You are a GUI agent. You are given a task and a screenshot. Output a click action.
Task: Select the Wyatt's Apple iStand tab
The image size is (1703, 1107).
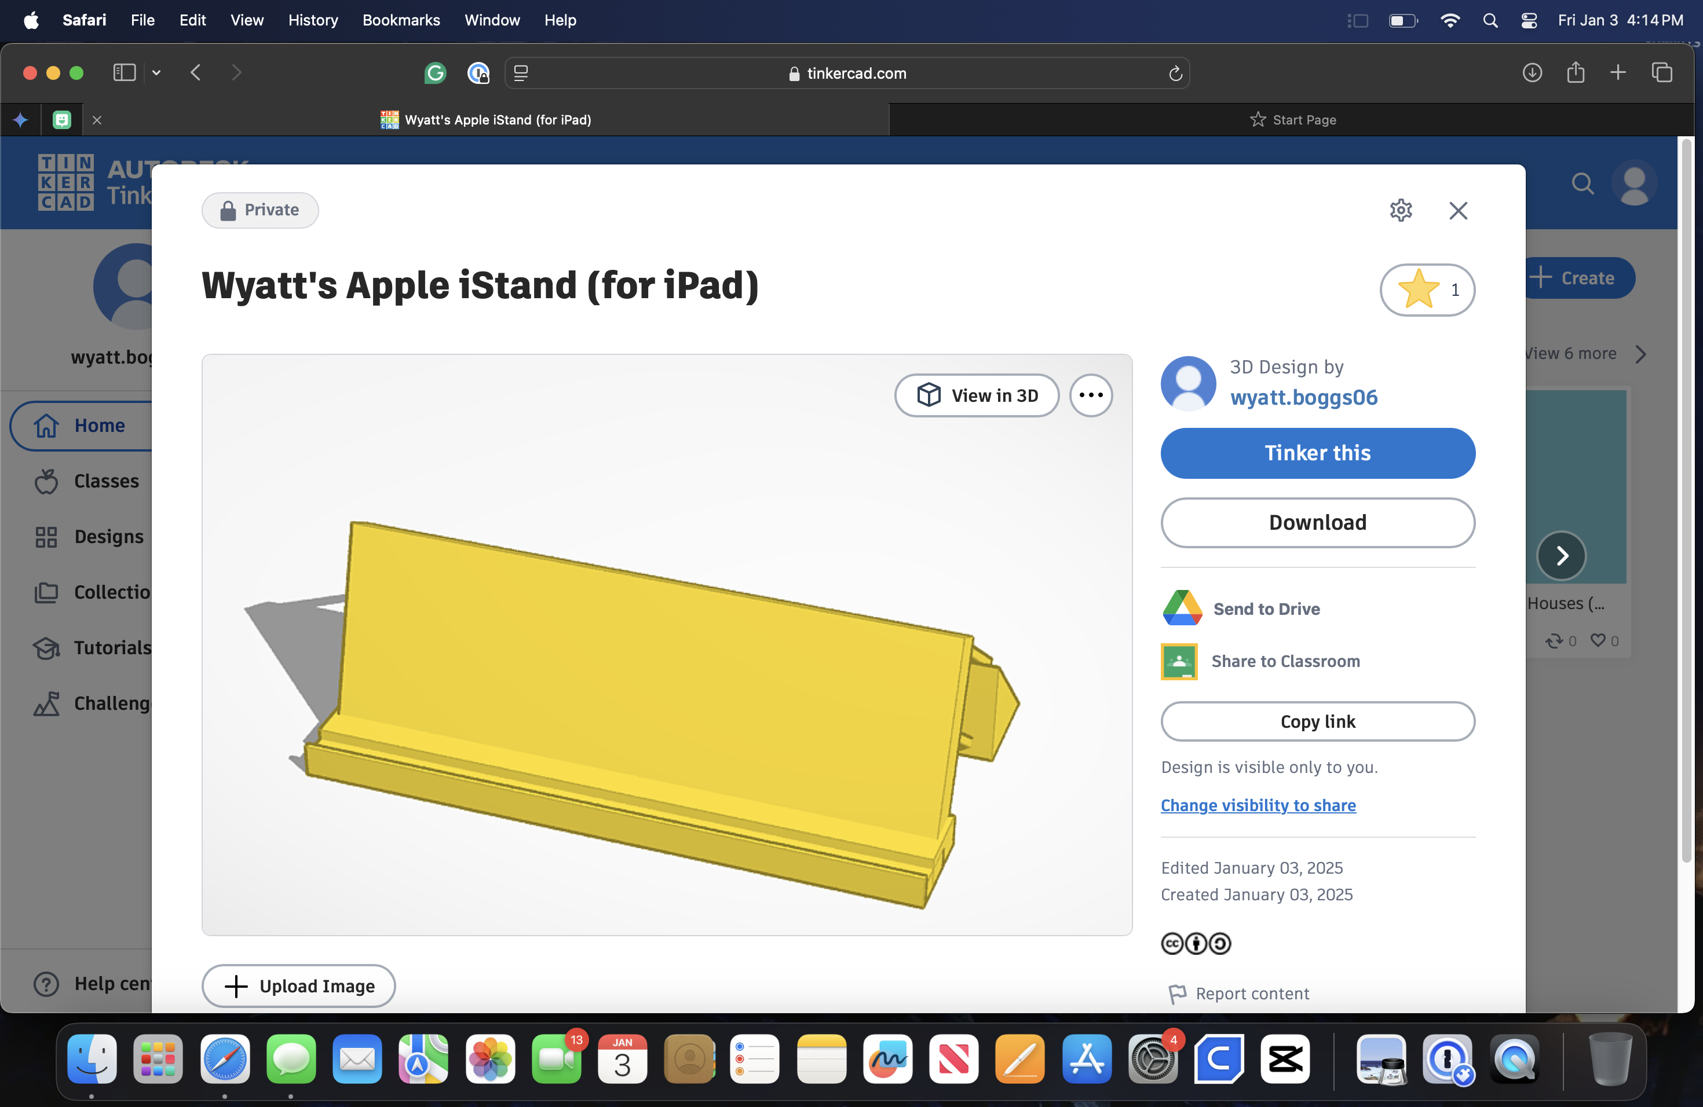(x=487, y=119)
